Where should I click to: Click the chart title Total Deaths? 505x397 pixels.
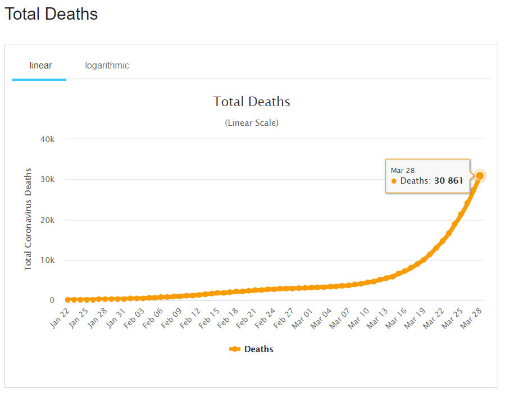click(251, 102)
